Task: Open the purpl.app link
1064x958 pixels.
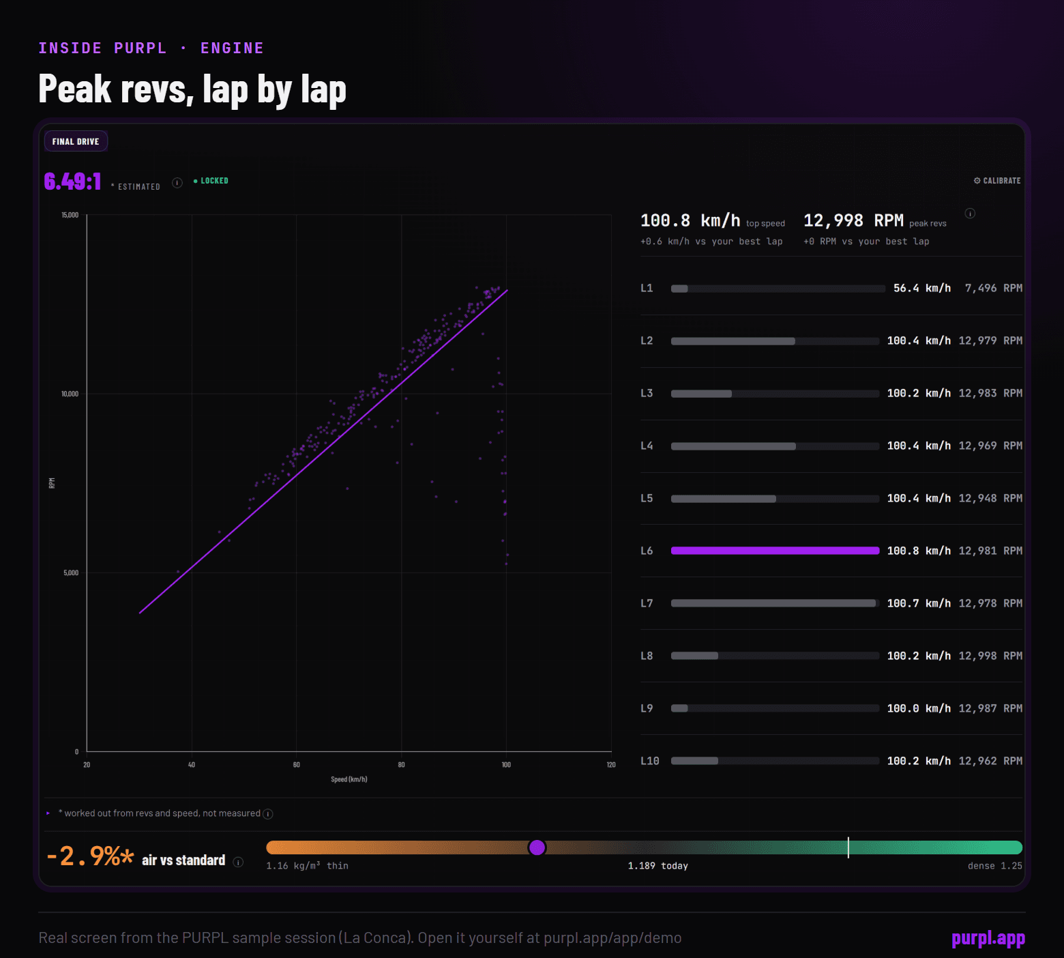Action: pos(988,938)
